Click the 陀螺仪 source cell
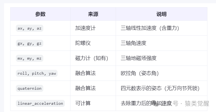This screenshot has height=112, width=216. (x=83, y=43)
